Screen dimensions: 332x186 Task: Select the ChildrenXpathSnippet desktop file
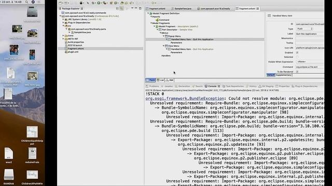click(32, 132)
